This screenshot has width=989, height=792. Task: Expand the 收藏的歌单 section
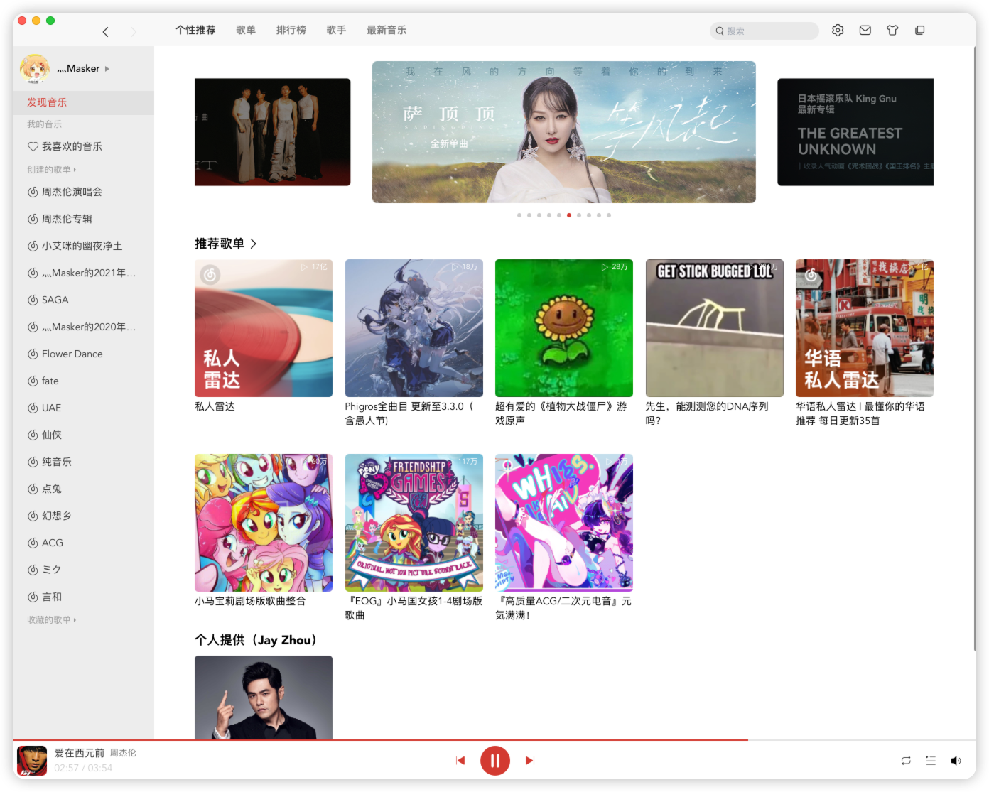click(x=51, y=620)
